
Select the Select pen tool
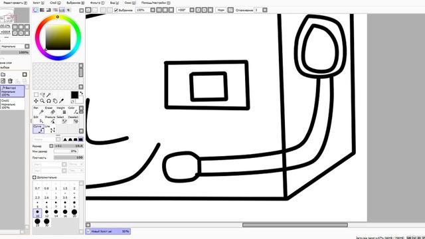[x=62, y=119]
